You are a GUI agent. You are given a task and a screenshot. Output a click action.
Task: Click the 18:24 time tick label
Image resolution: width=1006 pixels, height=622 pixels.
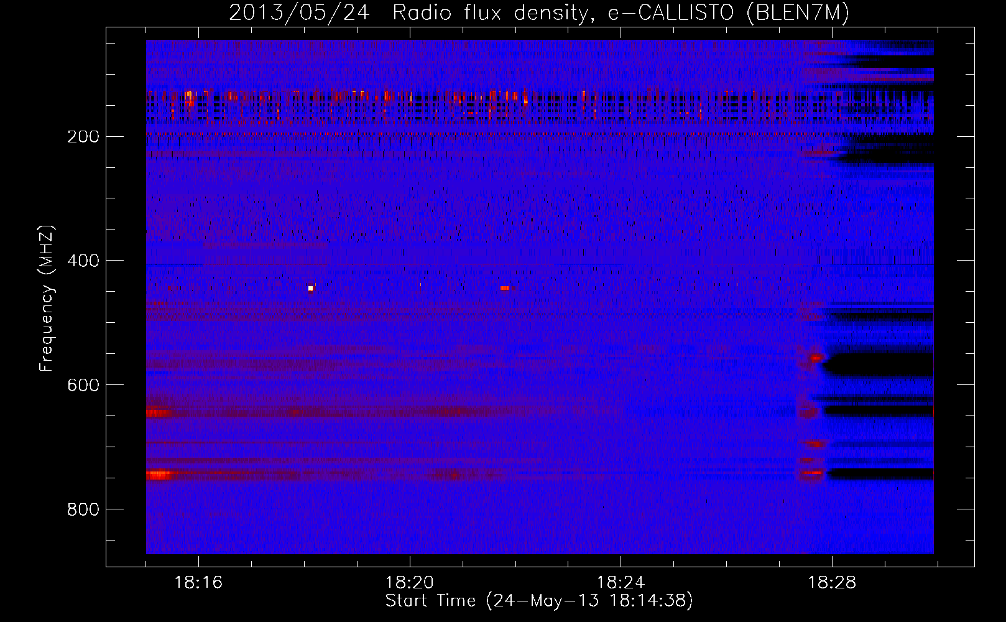pos(621,583)
